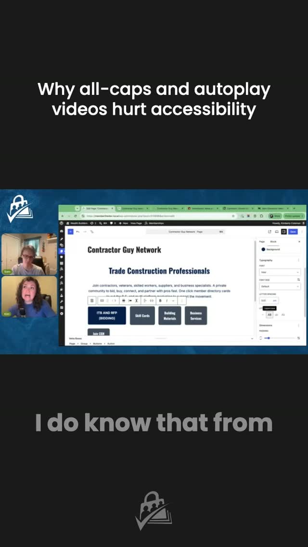
Task: Open Typography options three-dot menu
Action: tap(298, 260)
